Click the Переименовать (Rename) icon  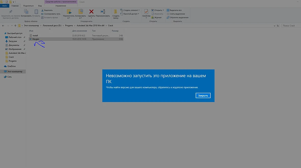[103, 12]
